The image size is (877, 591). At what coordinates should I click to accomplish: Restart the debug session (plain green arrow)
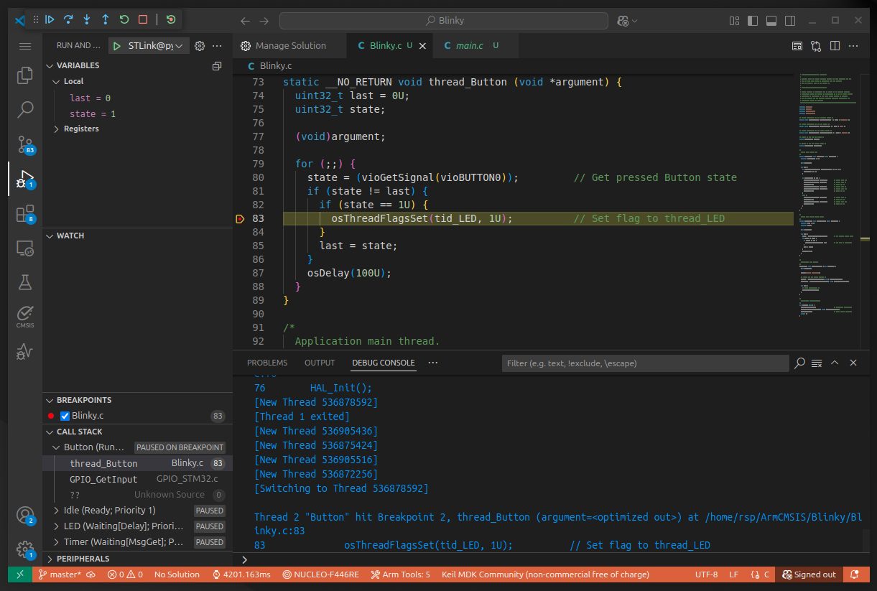[124, 20]
